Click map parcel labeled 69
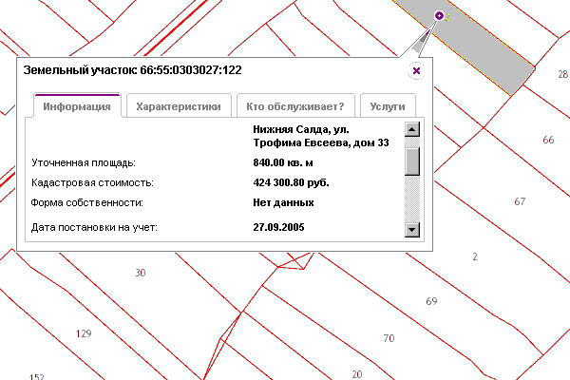Viewport: 570px width, 380px height. 431,301
